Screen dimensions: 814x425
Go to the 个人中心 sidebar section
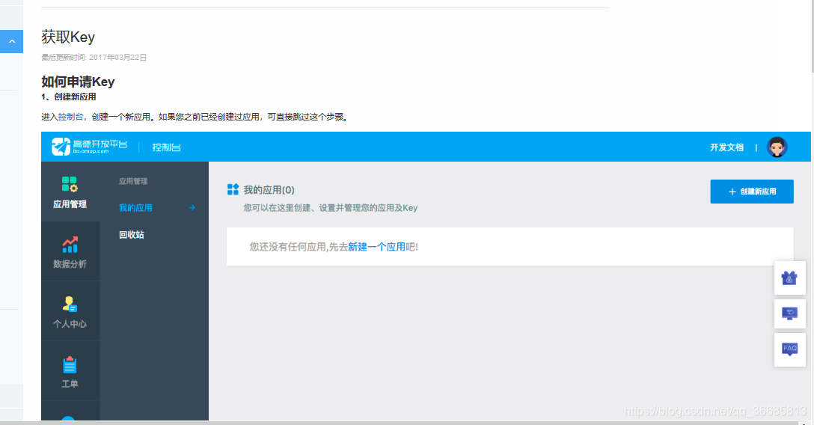click(x=70, y=311)
